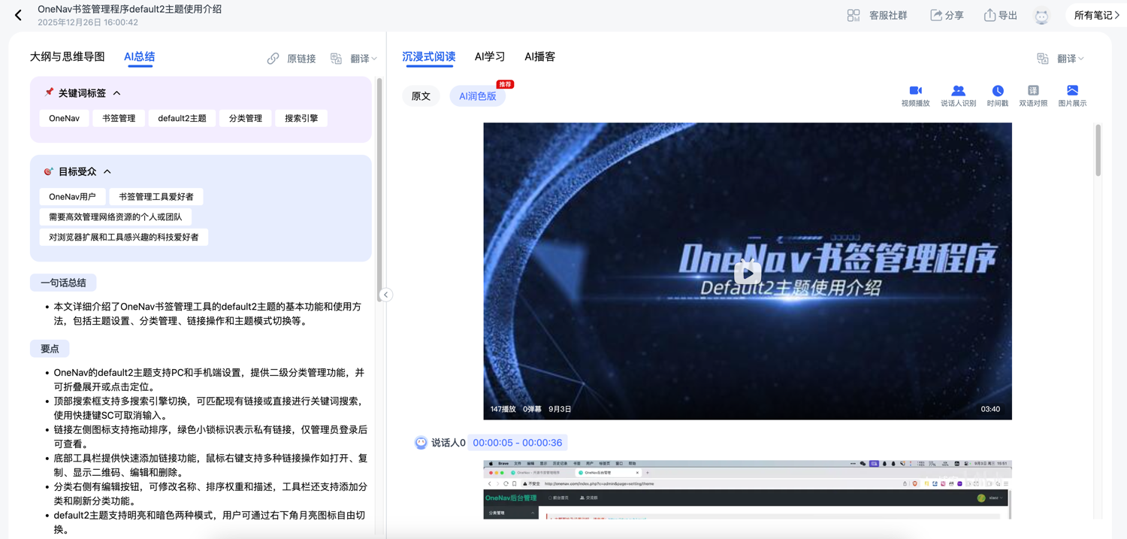Open the right panel 翻译 dropdown

pyautogui.click(x=1070, y=59)
